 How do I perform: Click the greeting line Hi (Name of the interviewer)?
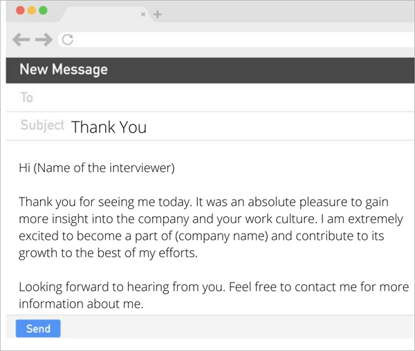click(97, 168)
